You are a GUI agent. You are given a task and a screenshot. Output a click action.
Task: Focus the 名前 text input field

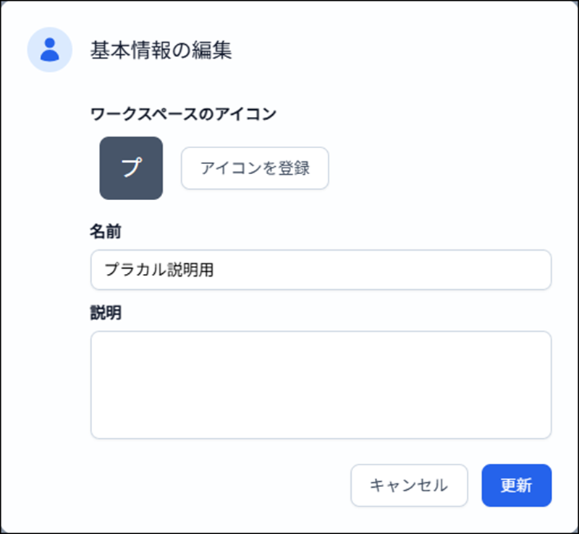pos(321,270)
